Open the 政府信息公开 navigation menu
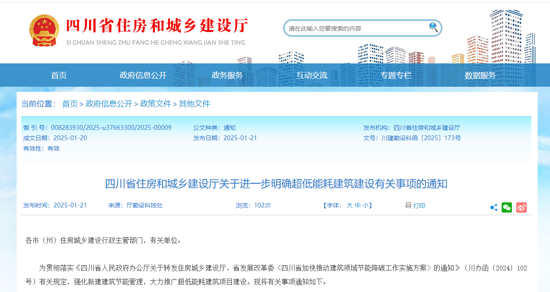This screenshot has width=550, height=292. (x=143, y=75)
